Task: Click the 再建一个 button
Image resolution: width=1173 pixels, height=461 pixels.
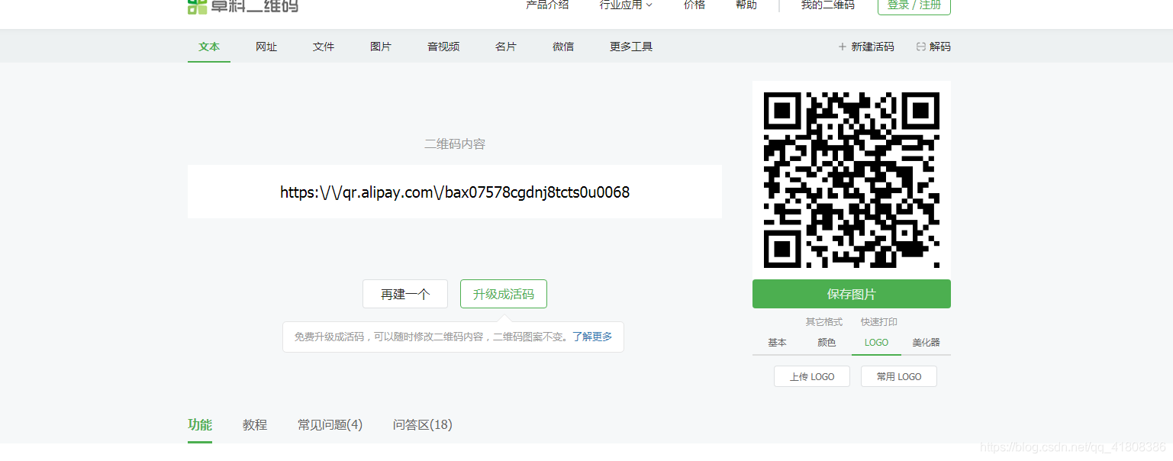Action: (x=405, y=294)
